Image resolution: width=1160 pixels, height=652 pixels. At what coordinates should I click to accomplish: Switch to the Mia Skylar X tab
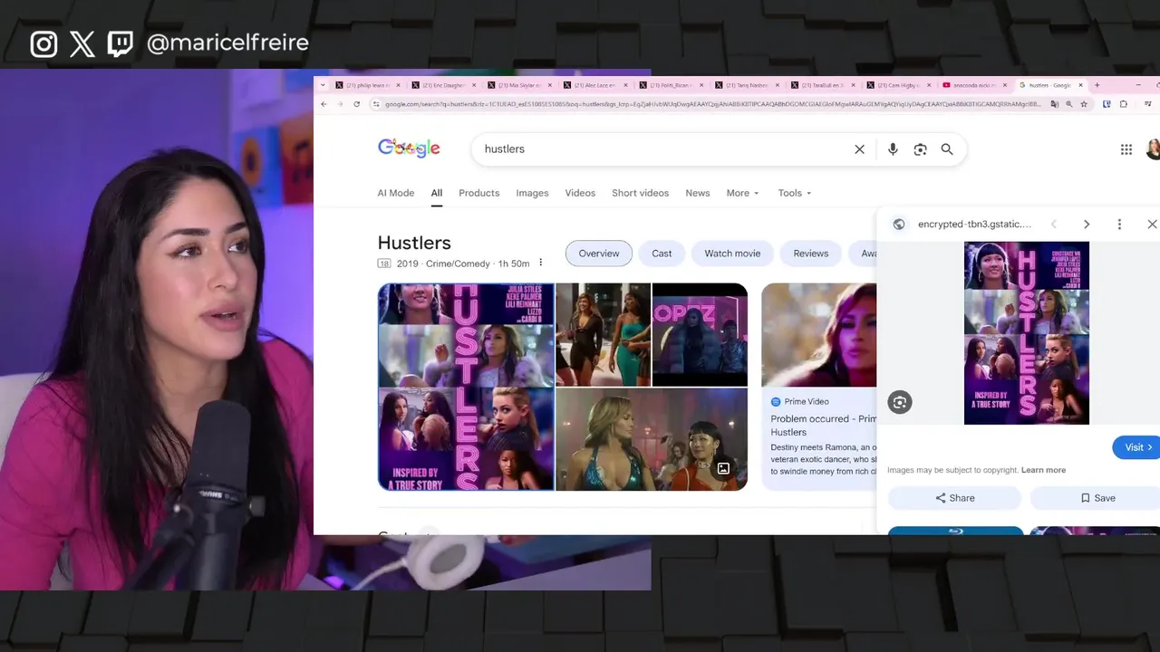[x=519, y=85]
